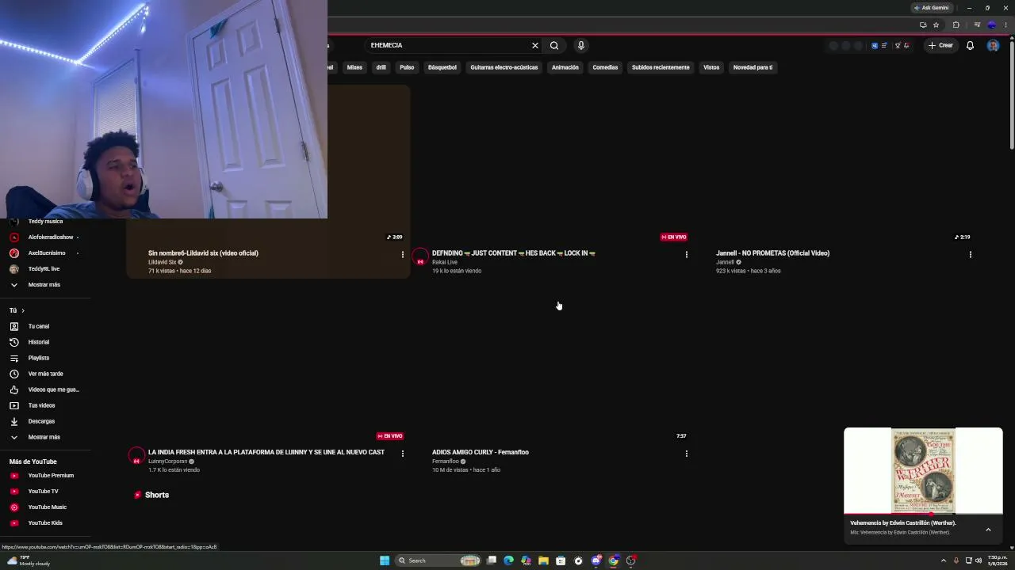
Task: Bookmark this page with star icon
Action: click(x=936, y=25)
